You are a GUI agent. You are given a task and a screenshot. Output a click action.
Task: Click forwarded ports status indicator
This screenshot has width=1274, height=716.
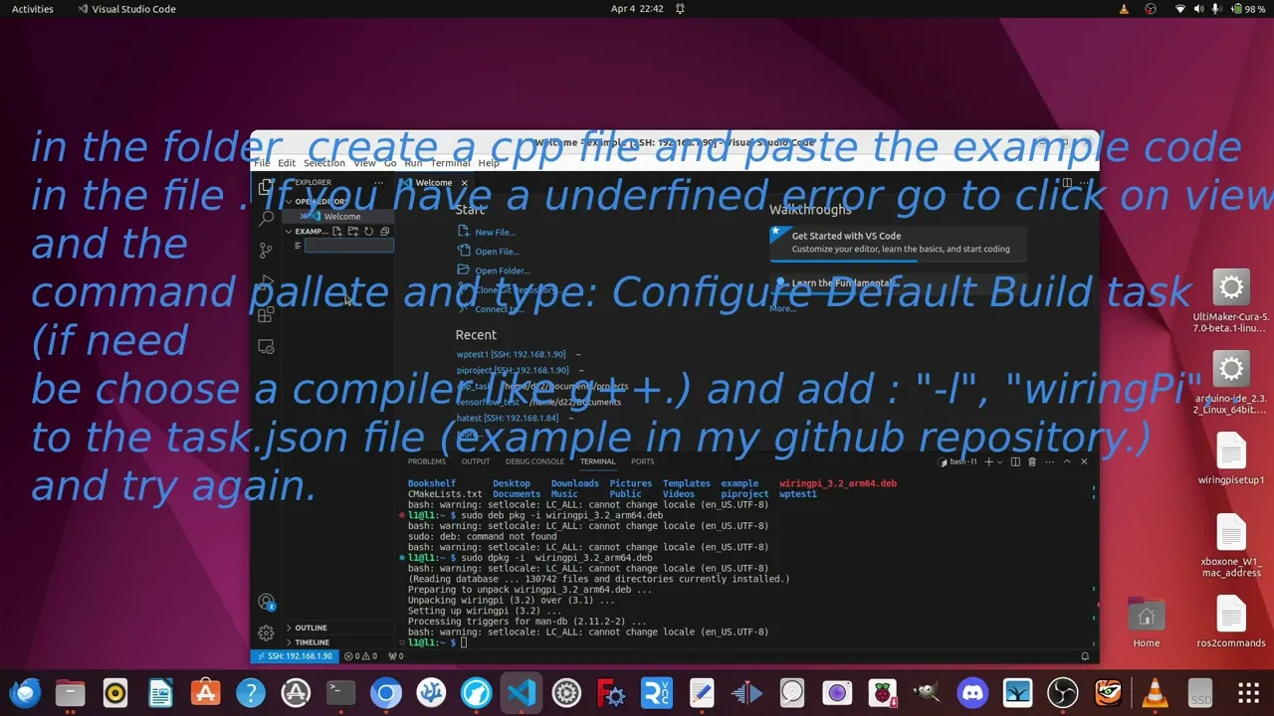click(x=395, y=656)
